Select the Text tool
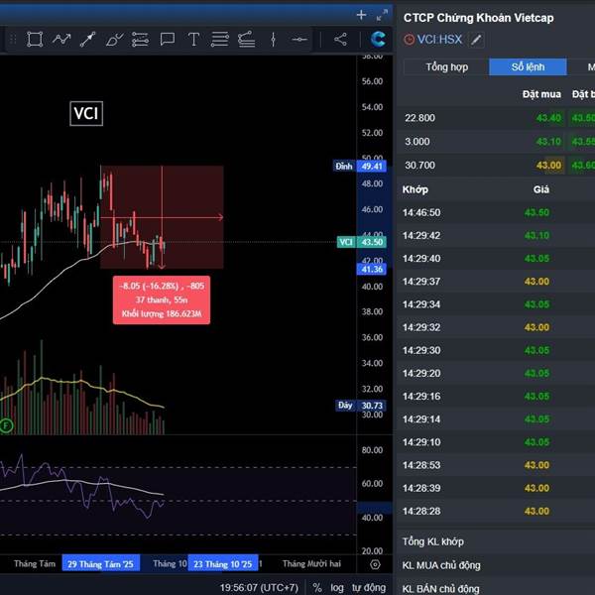Screen dimensions: 595x595 click(193, 40)
